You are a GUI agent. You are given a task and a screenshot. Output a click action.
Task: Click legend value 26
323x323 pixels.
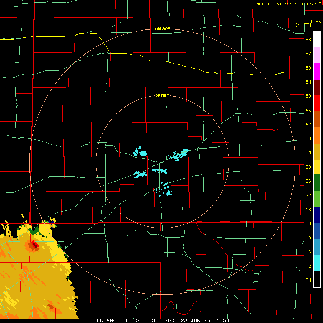[308, 181]
